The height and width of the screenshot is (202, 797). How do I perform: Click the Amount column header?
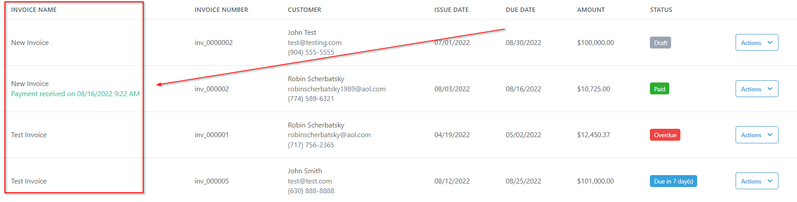point(591,10)
